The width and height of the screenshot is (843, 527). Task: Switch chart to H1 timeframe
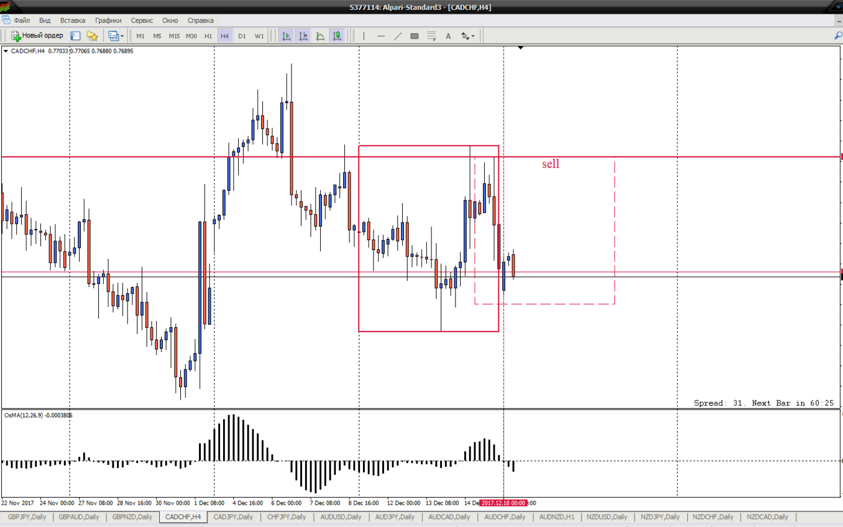coord(208,36)
